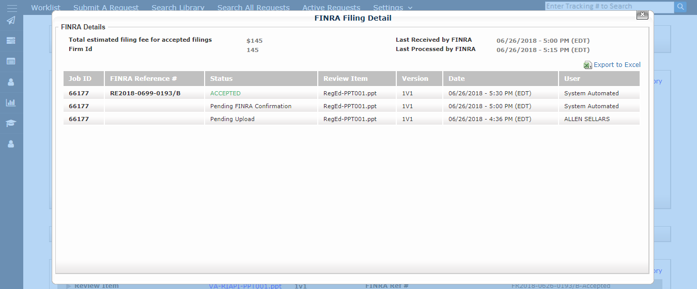Click the paper plane sidebar icon
The height and width of the screenshot is (289, 697).
[x=11, y=21]
